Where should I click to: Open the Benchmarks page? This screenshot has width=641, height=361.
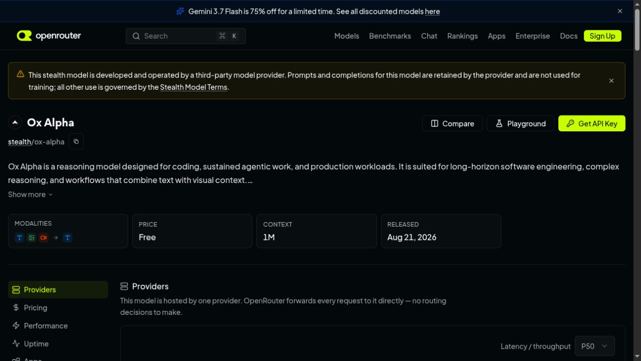[x=390, y=36]
